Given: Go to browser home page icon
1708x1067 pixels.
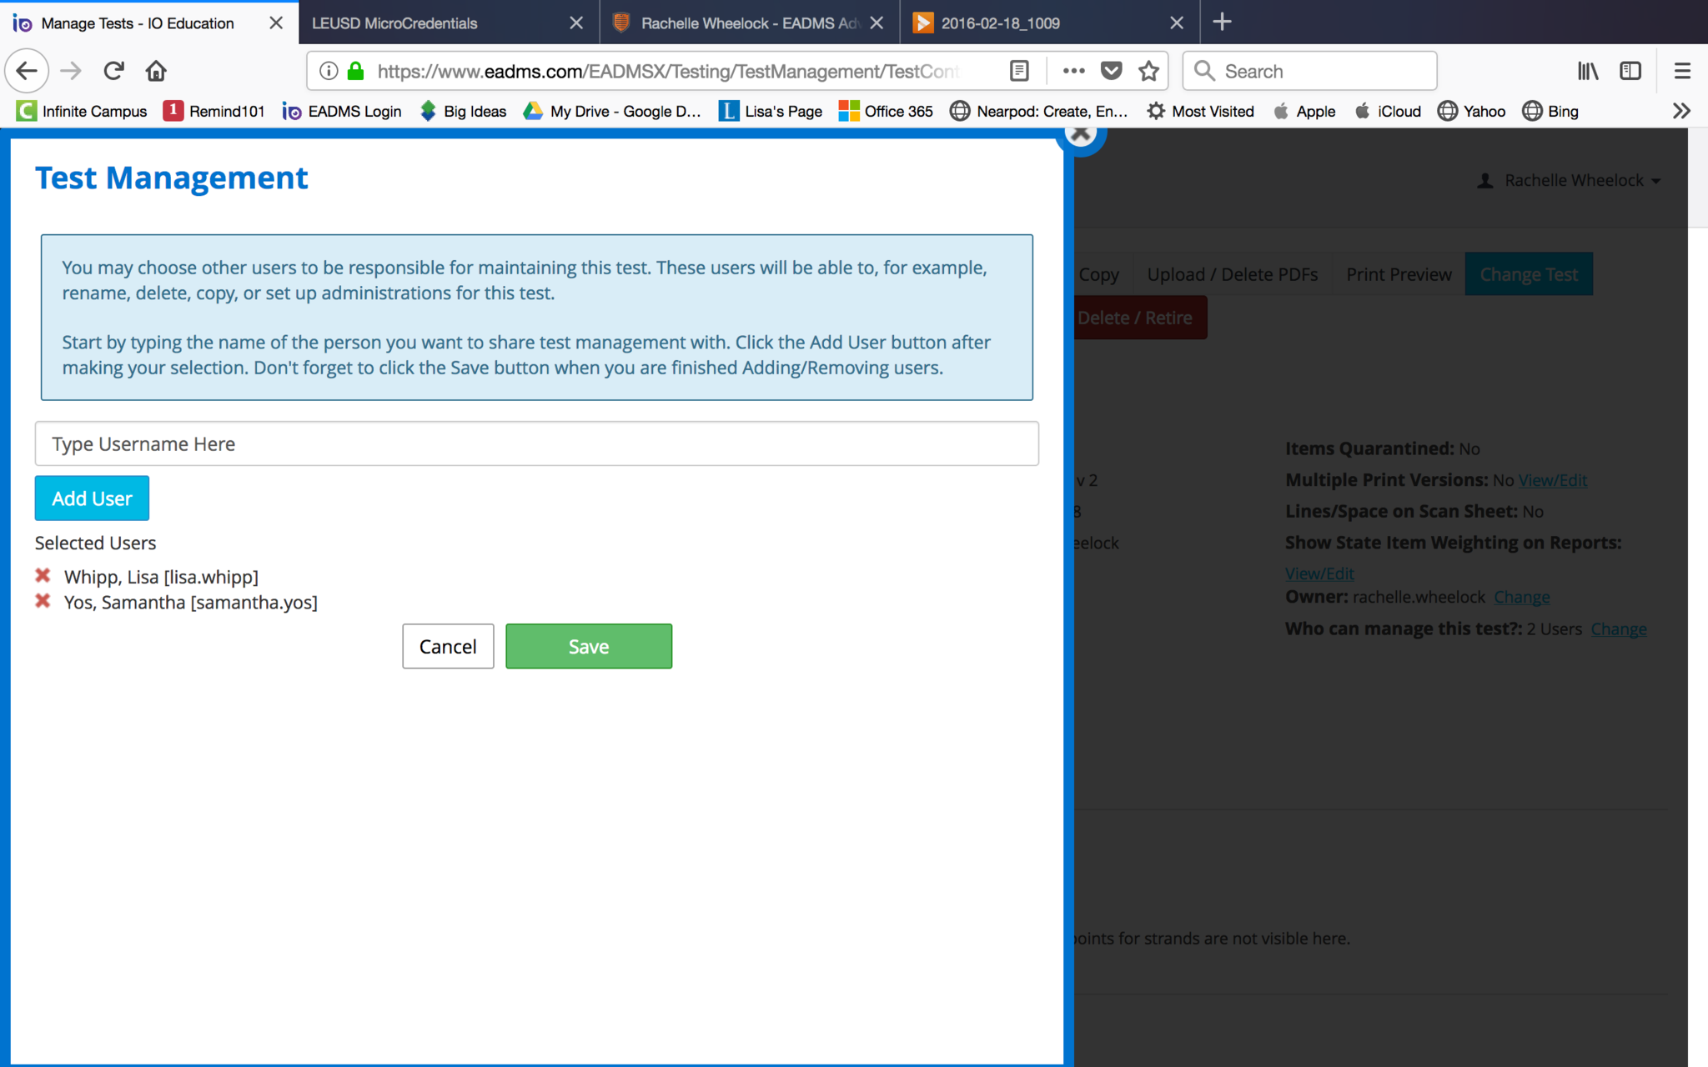Looking at the screenshot, I should 156,71.
